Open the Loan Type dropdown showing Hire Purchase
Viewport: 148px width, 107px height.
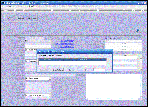point(38,50)
